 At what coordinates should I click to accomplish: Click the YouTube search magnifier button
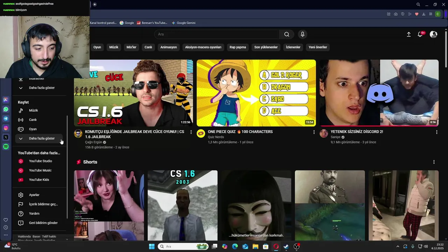point(287,34)
